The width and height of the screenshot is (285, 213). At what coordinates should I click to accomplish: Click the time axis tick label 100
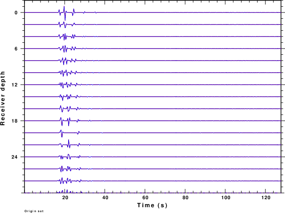point(226,198)
